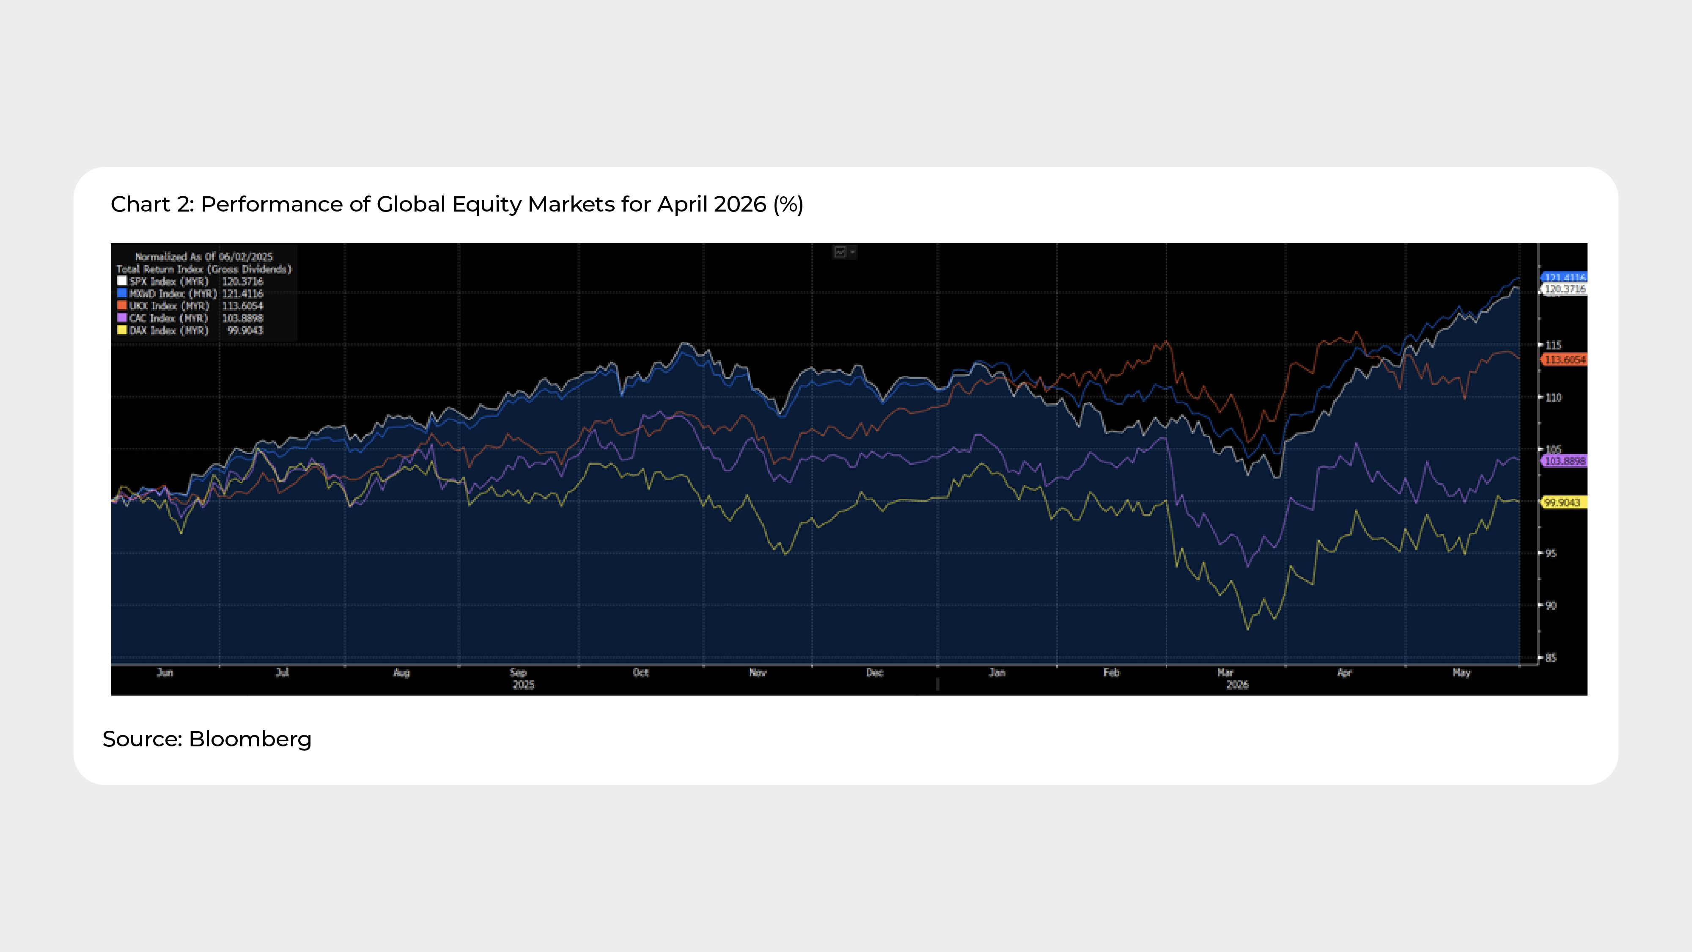Open the dropdown arrow beside the chart icon
Screen dimensions: 1692x952
pyautogui.click(x=853, y=252)
